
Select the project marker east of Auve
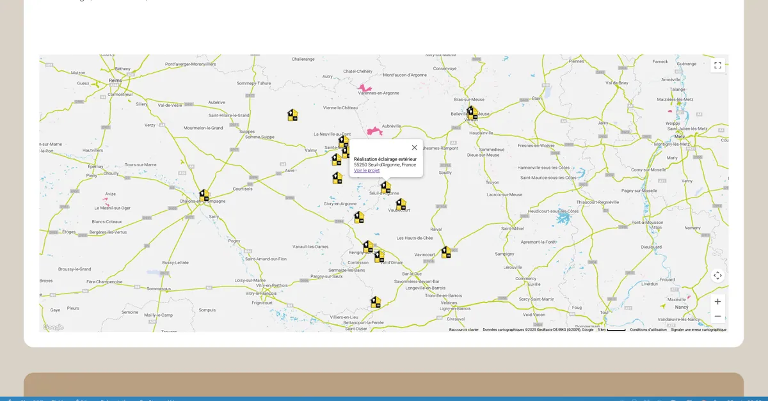(x=337, y=178)
